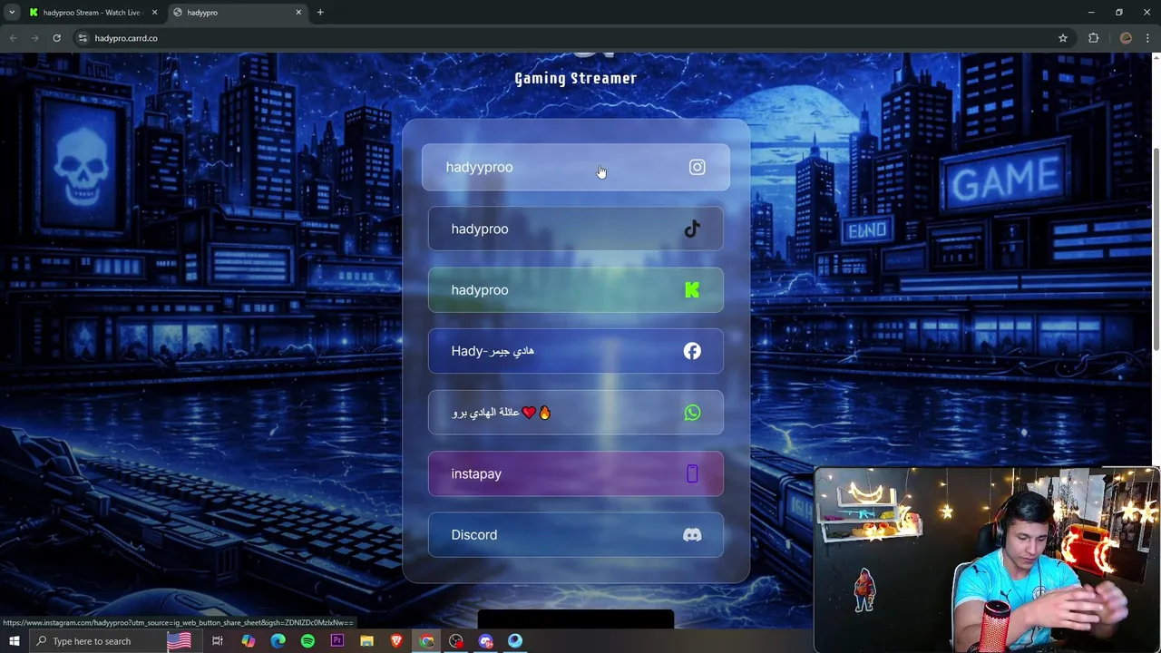The height and width of the screenshot is (653, 1161).
Task: Open the recording app with red dot in taskbar
Action: (x=456, y=641)
